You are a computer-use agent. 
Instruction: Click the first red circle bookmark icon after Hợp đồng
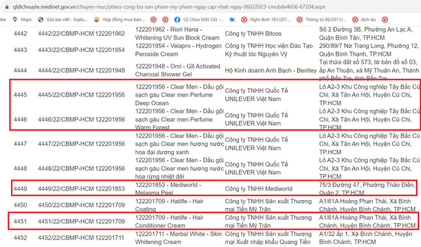point(154,20)
